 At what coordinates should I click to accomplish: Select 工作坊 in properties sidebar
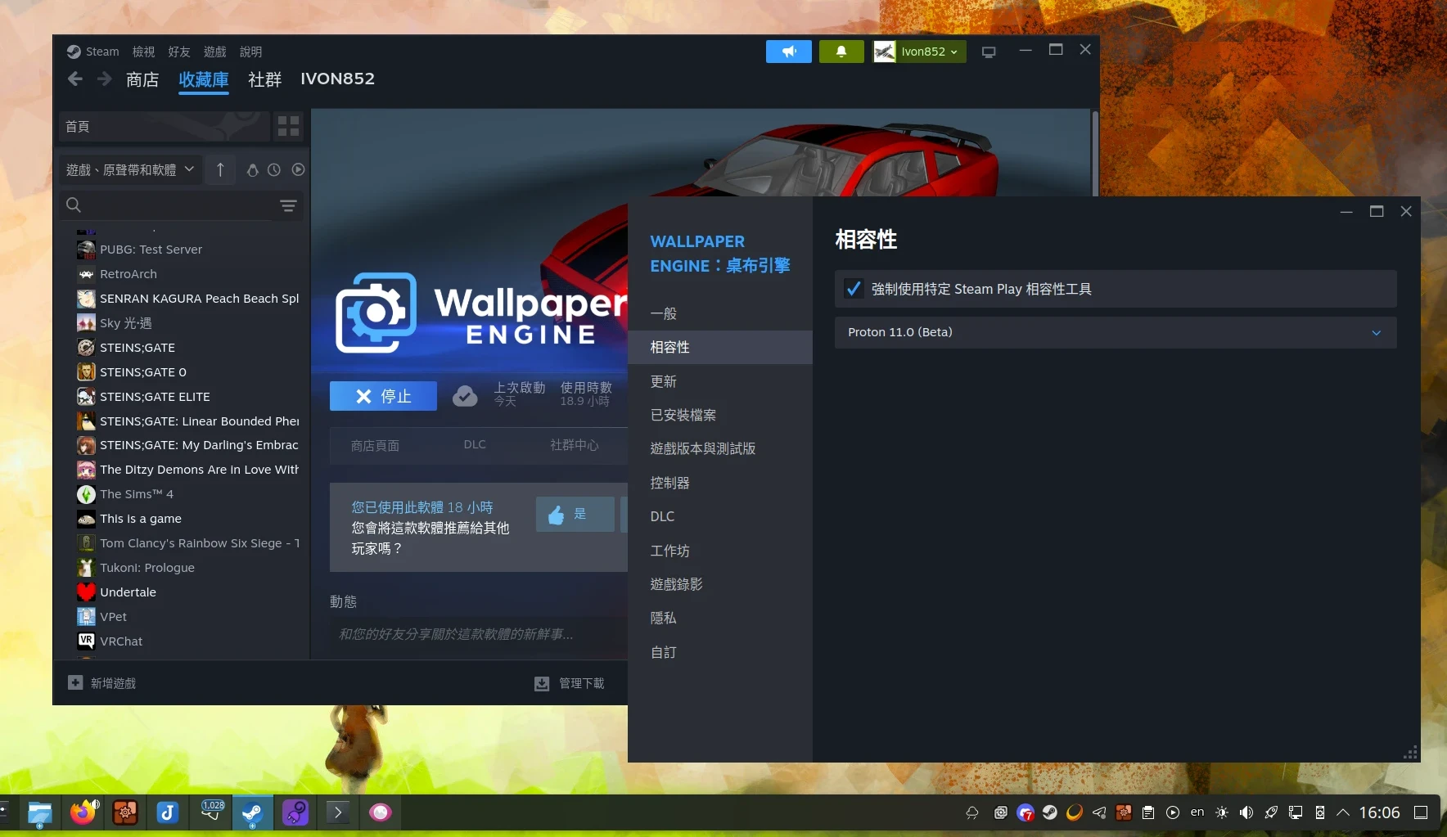click(x=720, y=551)
